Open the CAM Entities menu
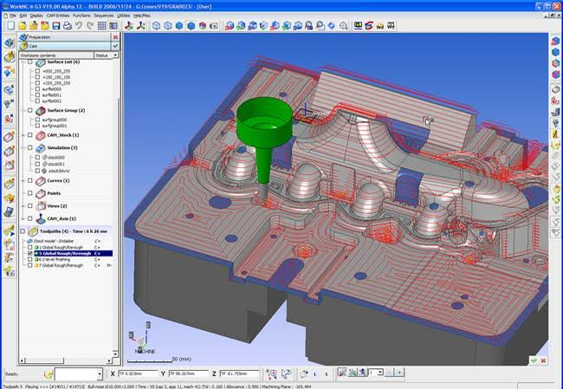This screenshot has width=563, height=389. click(58, 16)
